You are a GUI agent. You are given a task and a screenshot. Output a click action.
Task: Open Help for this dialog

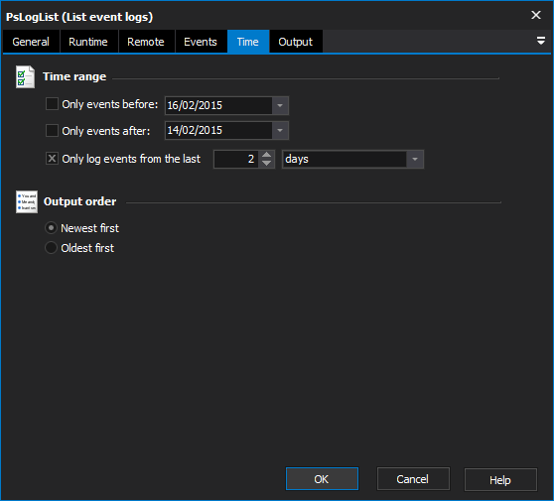click(x=500, y=480)
